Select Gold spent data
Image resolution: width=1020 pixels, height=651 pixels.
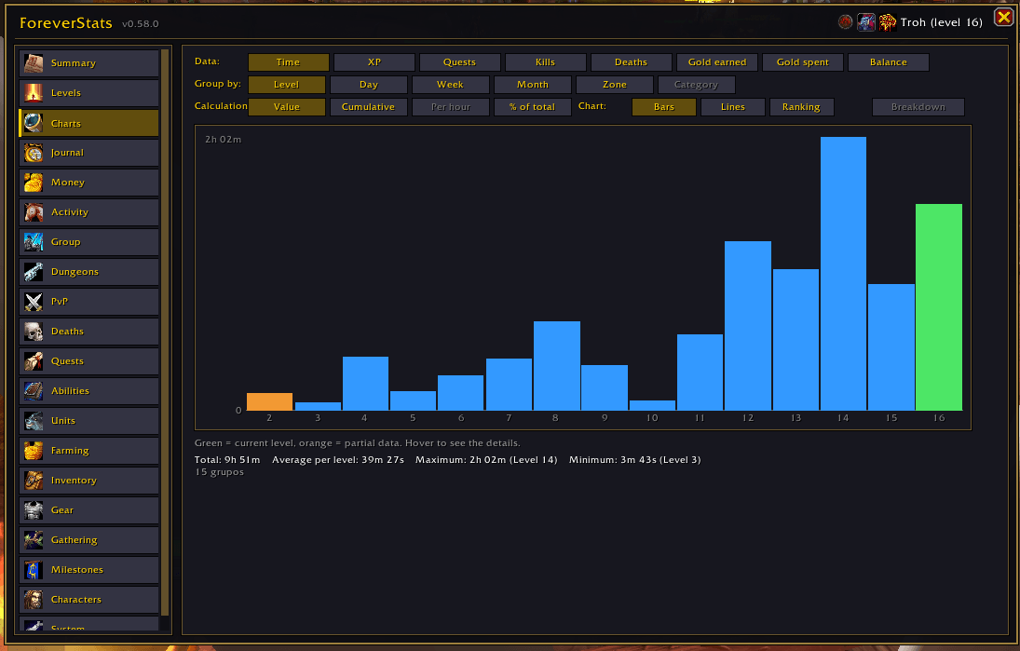803,62
